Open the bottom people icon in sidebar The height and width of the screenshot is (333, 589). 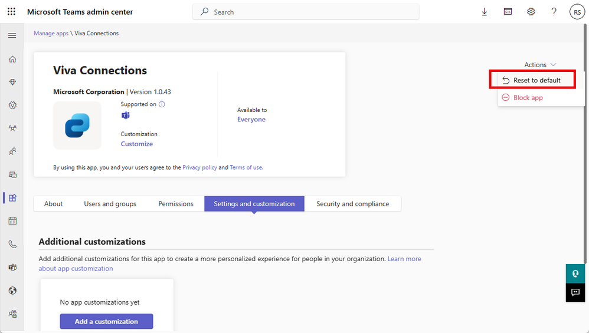(x=12, y=314)
